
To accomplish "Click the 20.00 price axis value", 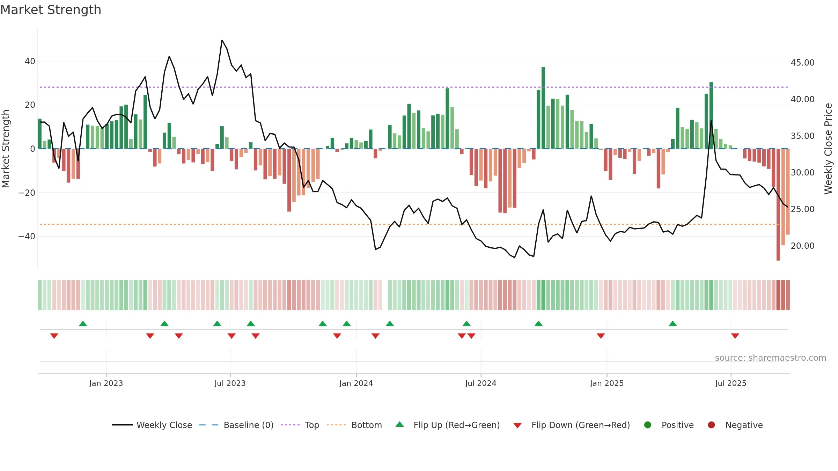I will pos(802,246).
